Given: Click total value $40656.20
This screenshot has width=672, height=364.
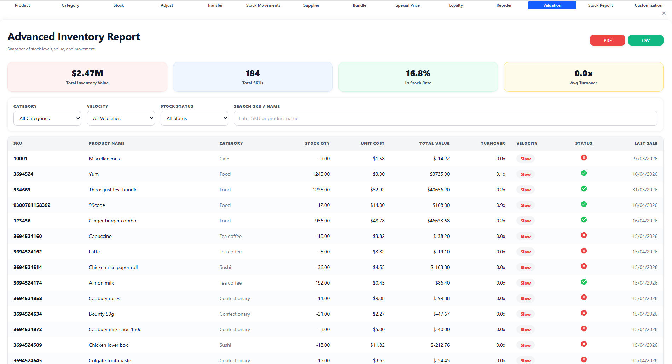Looking at the screenshot, I should coord(439,190).
